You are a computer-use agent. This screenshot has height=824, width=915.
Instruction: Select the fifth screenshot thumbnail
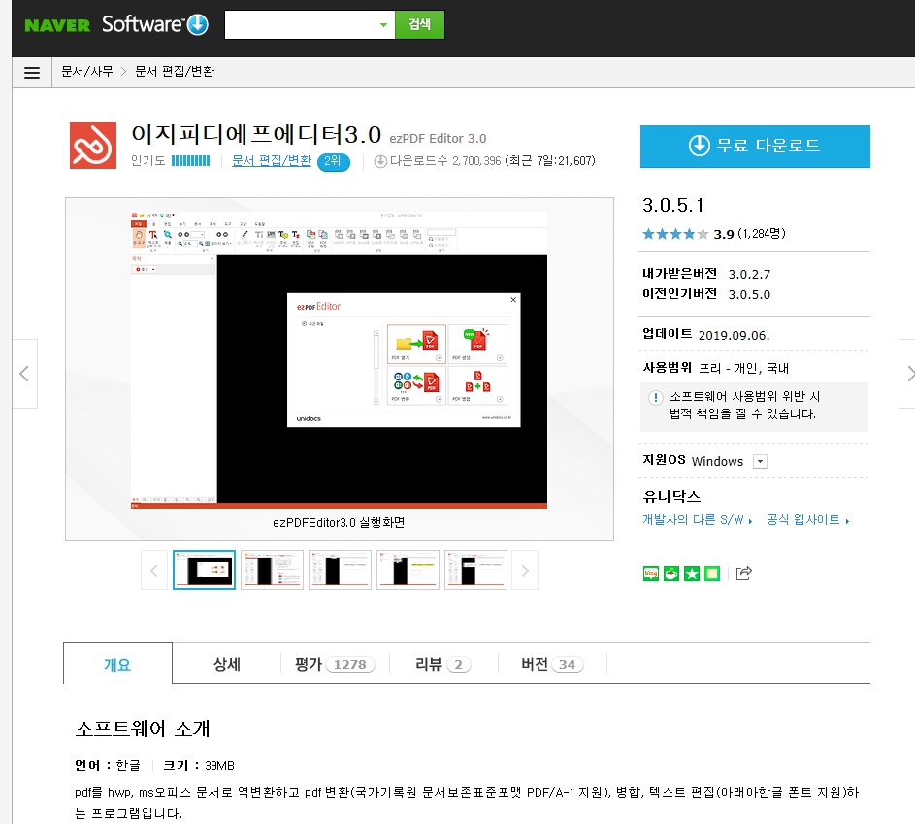click(x=475, y=570)
